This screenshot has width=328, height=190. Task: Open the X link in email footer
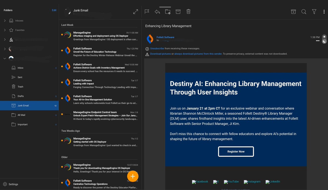(x=216, y=182)
